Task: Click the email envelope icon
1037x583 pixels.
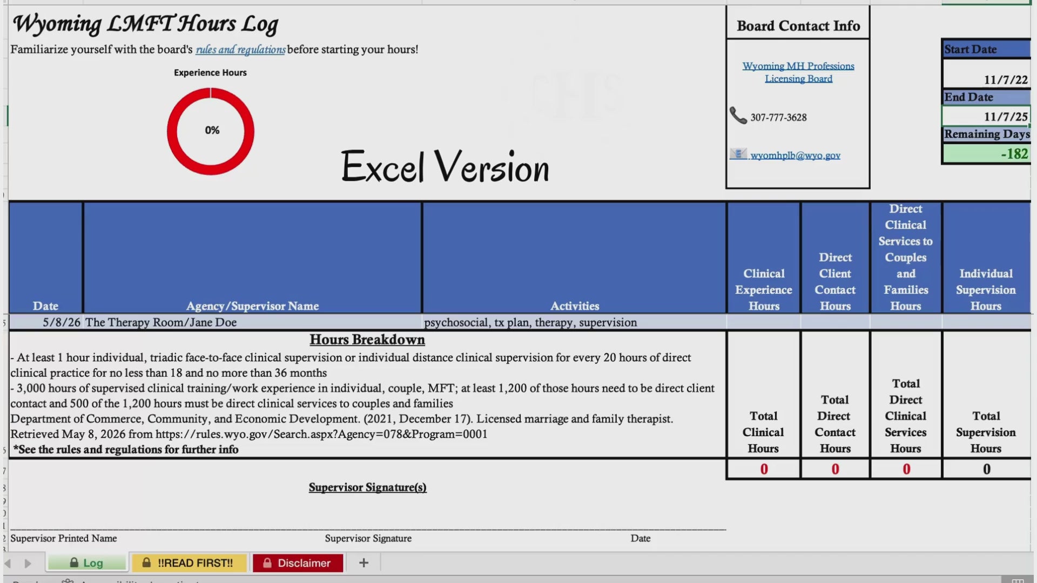Action: pyautogui.click(x=738, y=154)
